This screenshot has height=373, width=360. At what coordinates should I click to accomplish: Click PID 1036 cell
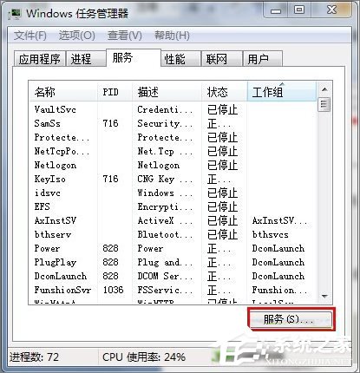pos(113,290)
